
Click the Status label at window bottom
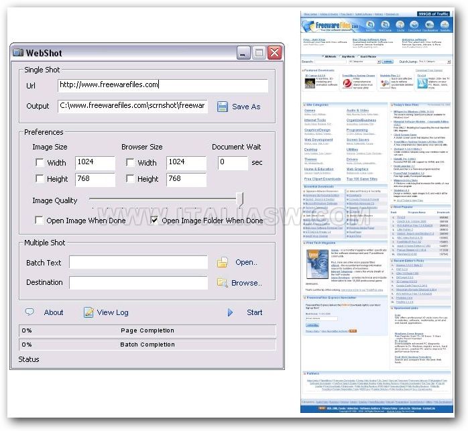pos(29,359)
